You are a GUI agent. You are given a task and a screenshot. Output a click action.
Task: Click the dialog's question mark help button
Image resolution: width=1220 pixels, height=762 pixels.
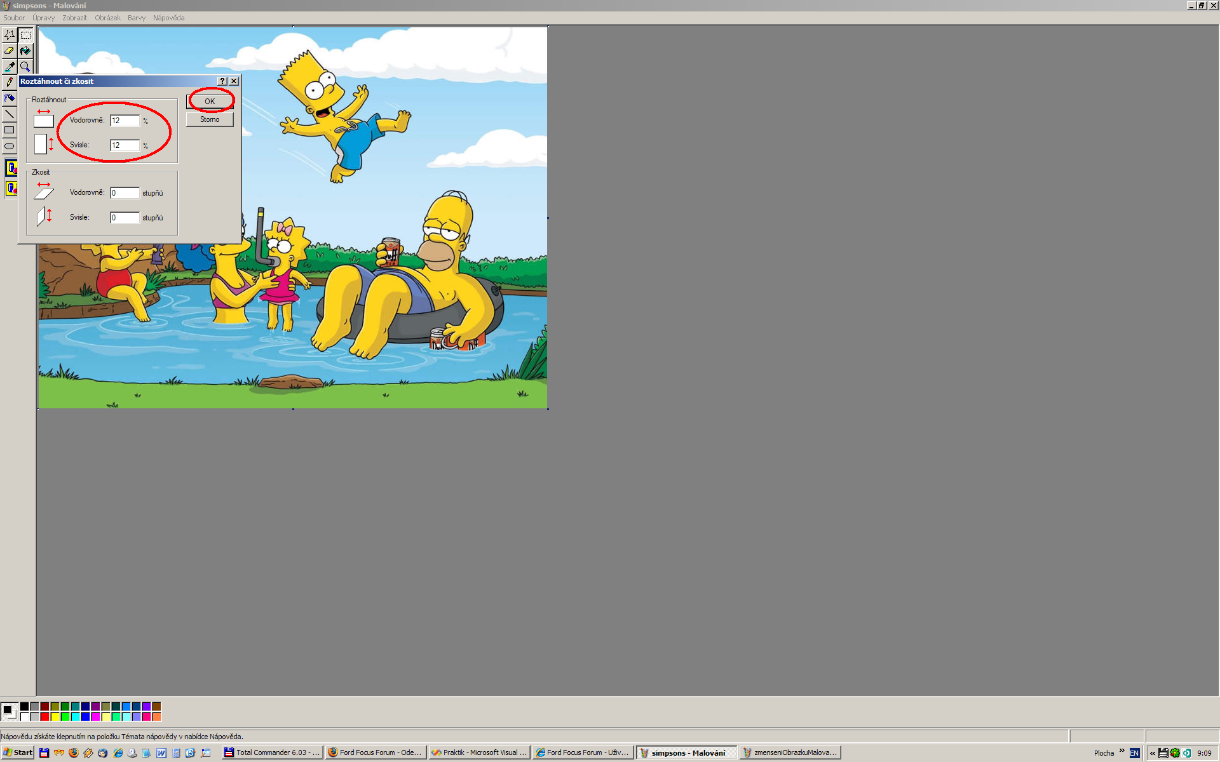(x=222, y=81)
